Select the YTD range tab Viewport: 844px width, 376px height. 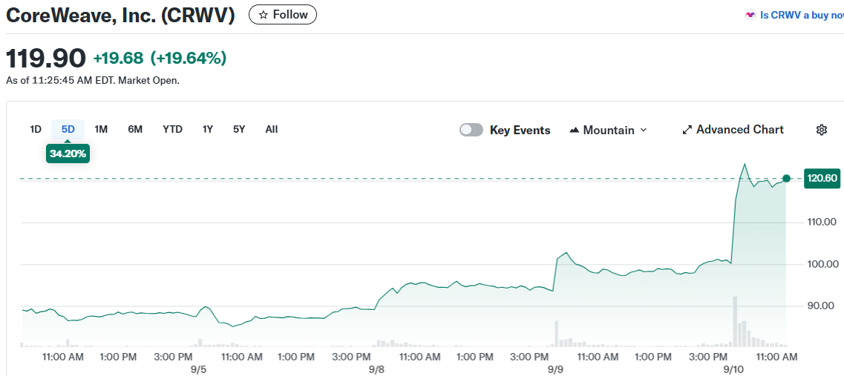[x=173, y=129]
